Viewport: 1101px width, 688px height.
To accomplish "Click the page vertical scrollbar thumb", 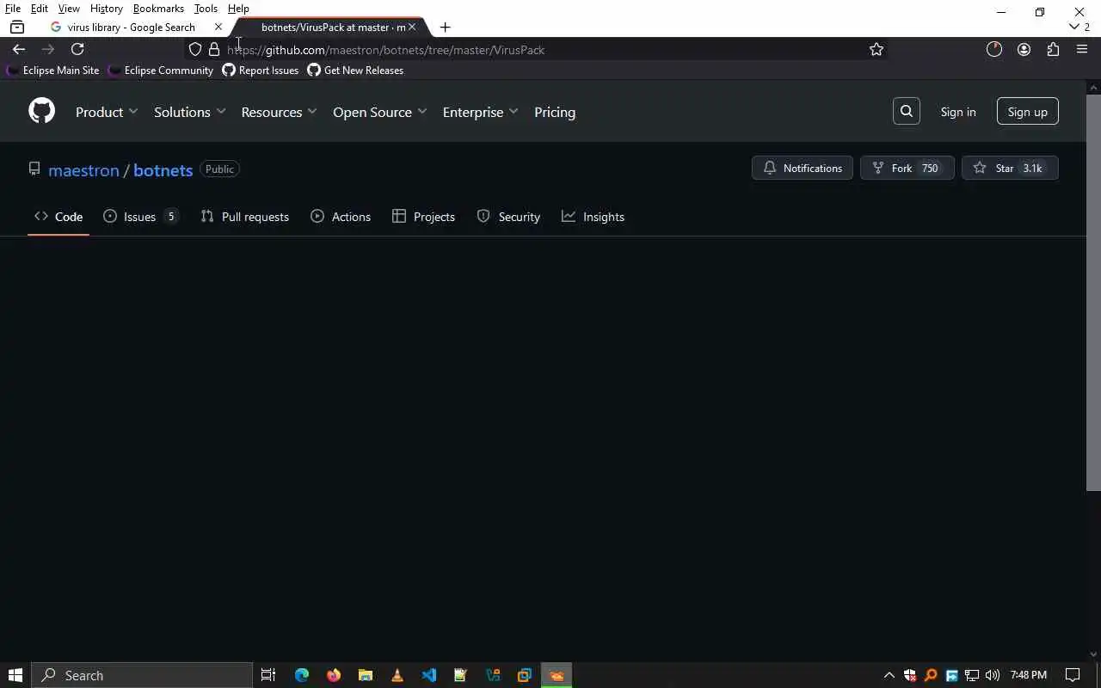I will pos(1093,292).
